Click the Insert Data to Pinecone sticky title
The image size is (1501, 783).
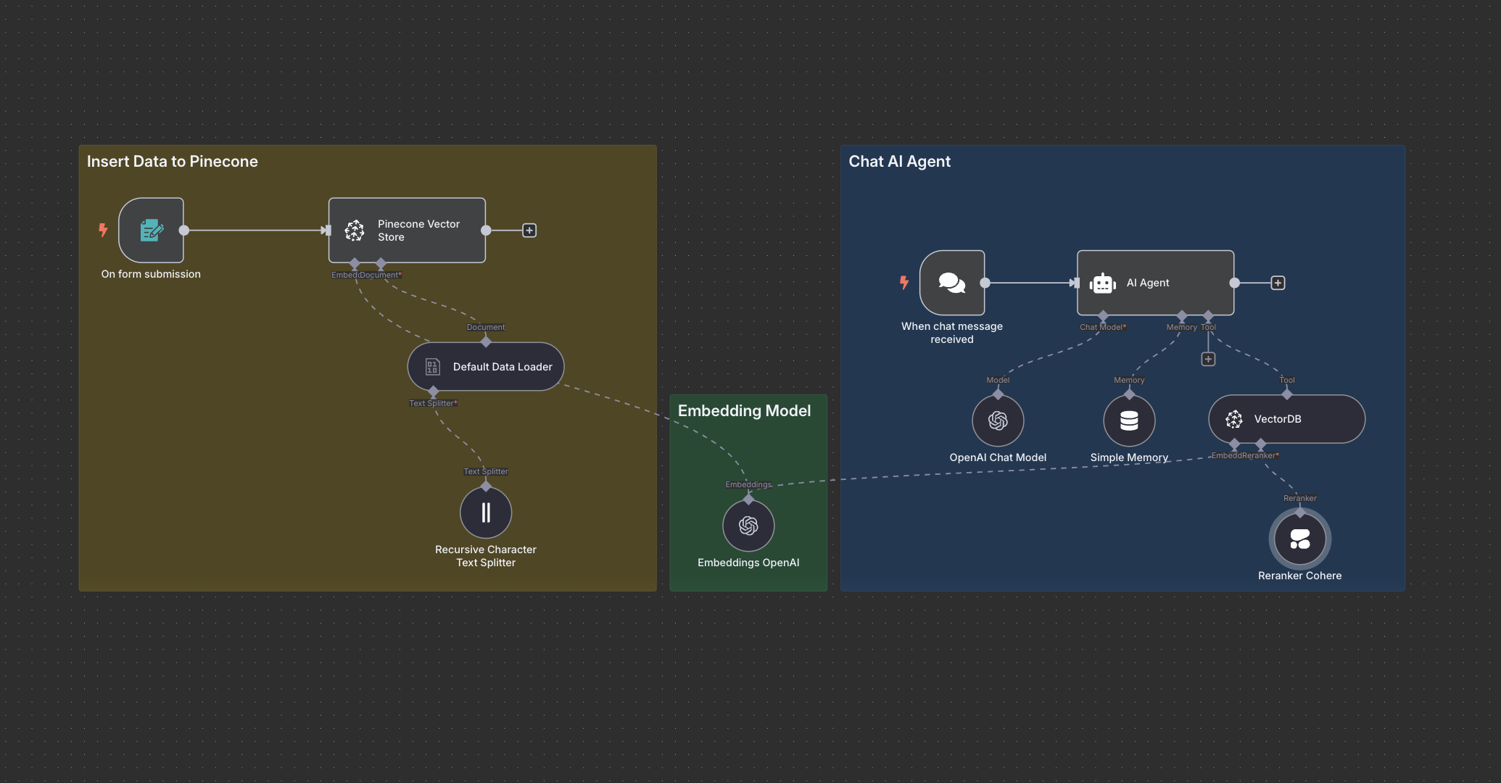pyautogui.click(x=173, y=162)
